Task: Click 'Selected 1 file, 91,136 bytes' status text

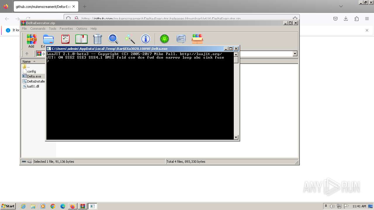Action: 54,162
